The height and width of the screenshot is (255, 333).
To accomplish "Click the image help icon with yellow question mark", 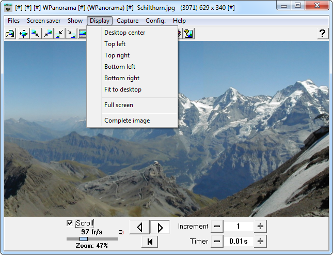I will tap(188, 34).
